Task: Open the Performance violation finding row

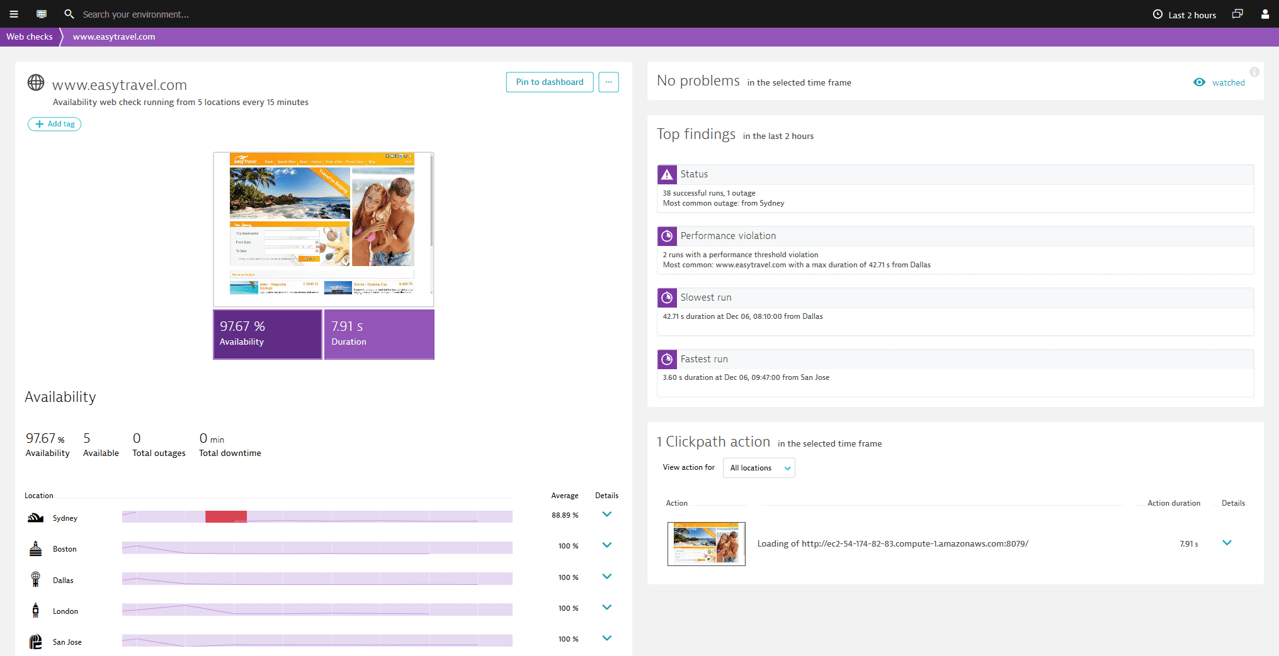Action: tap(955, 250)
